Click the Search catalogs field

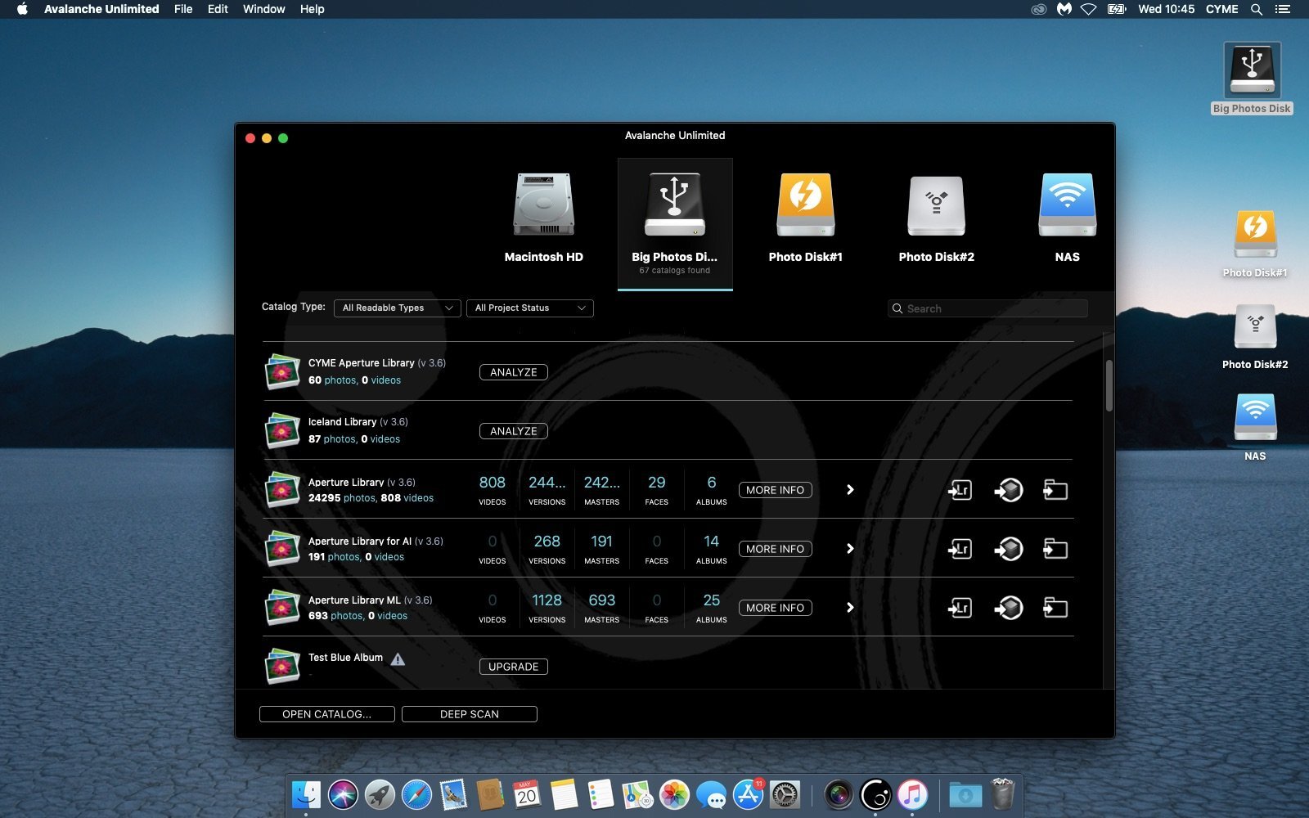[x=988, y=308]
